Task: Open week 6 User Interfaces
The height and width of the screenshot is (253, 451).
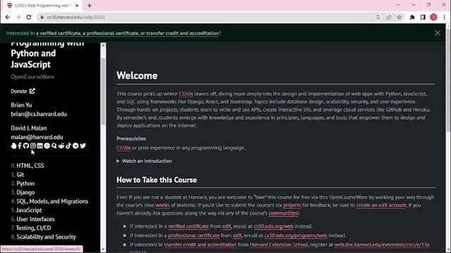Action: click(35, 219)
